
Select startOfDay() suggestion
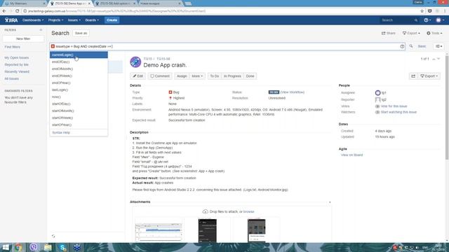[79, 104]
